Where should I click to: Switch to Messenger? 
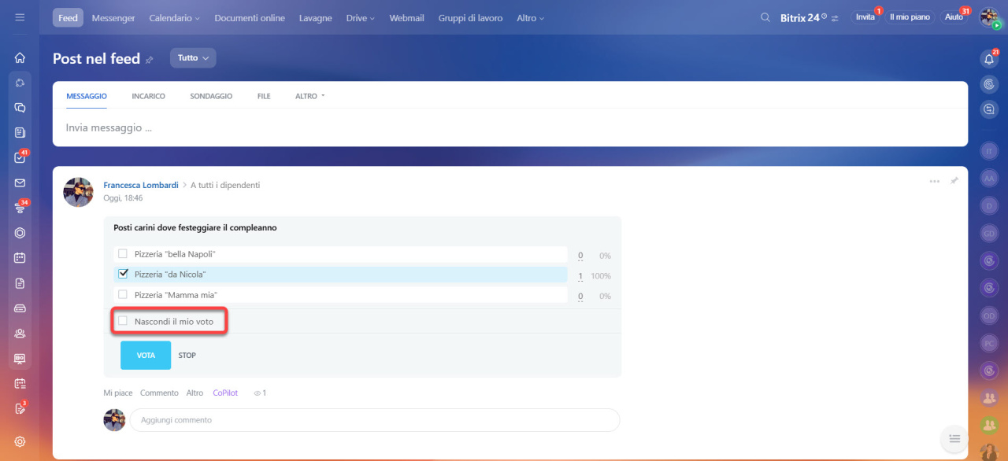coord(113,18)
